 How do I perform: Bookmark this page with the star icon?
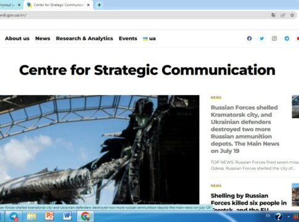(292, 15)
